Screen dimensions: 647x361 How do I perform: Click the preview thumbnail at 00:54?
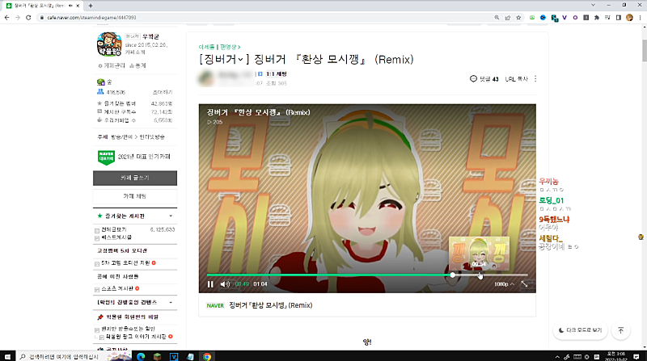tap(479, 253)
